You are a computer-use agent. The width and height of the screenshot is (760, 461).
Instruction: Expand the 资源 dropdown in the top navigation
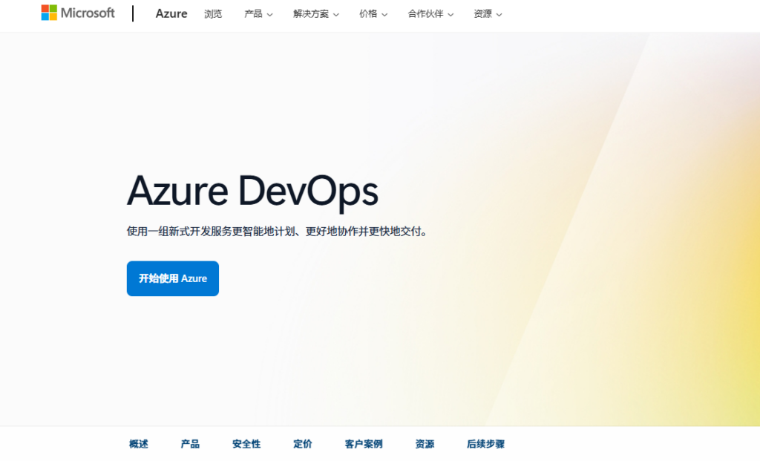488,14
